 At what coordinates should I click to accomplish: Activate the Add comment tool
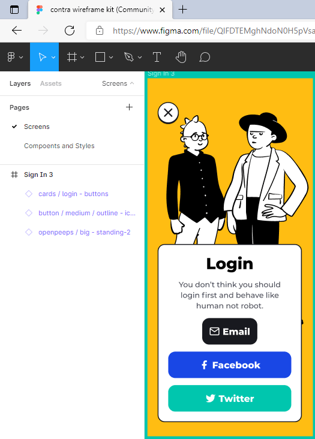205,57
